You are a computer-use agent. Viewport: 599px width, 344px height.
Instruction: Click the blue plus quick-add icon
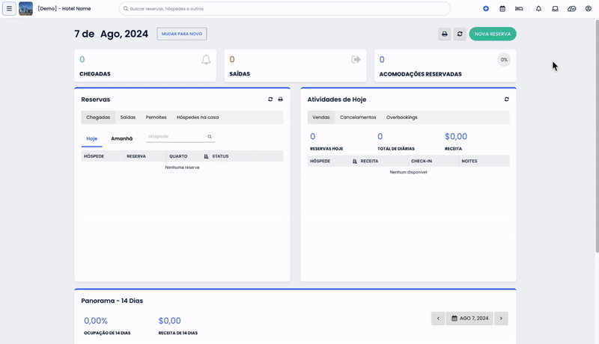coord(486,9)
